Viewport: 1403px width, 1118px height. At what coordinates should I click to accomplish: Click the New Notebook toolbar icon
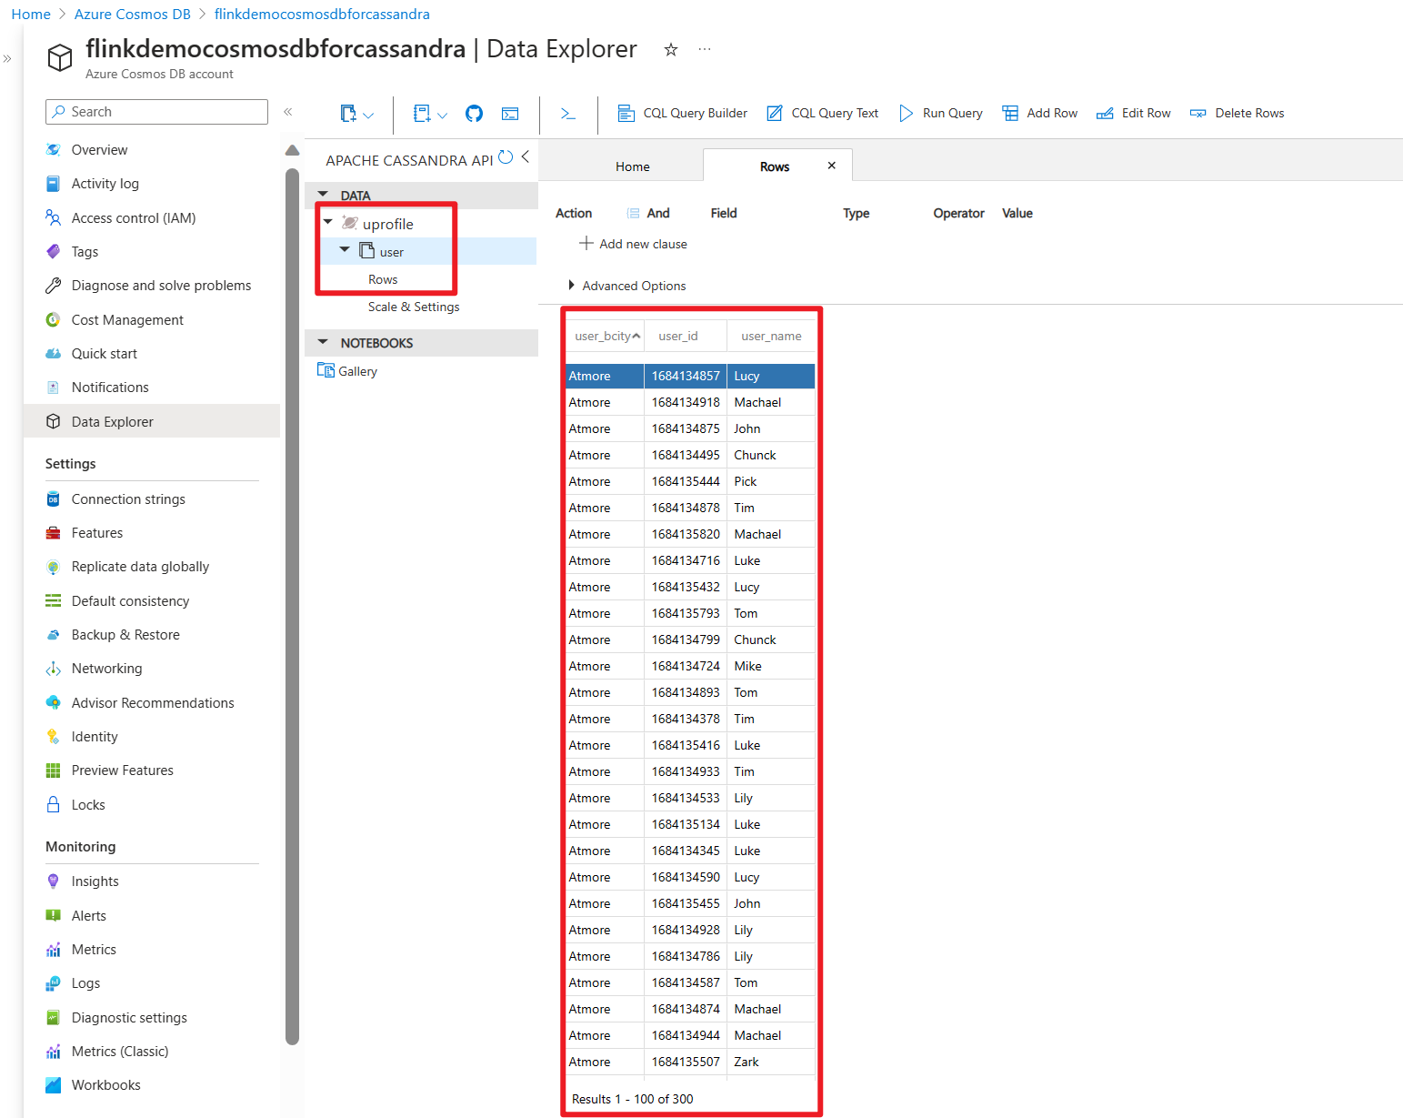pyautogui.click(x=422, y=114)
